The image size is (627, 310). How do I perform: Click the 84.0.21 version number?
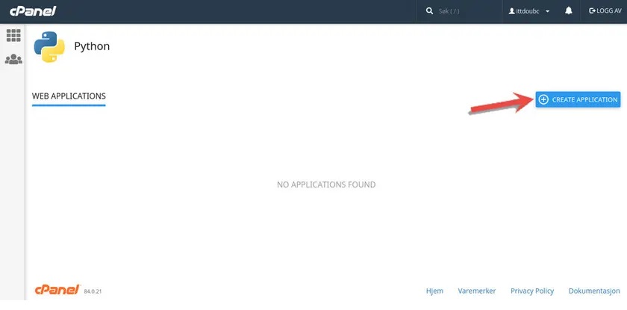[93, 291]
